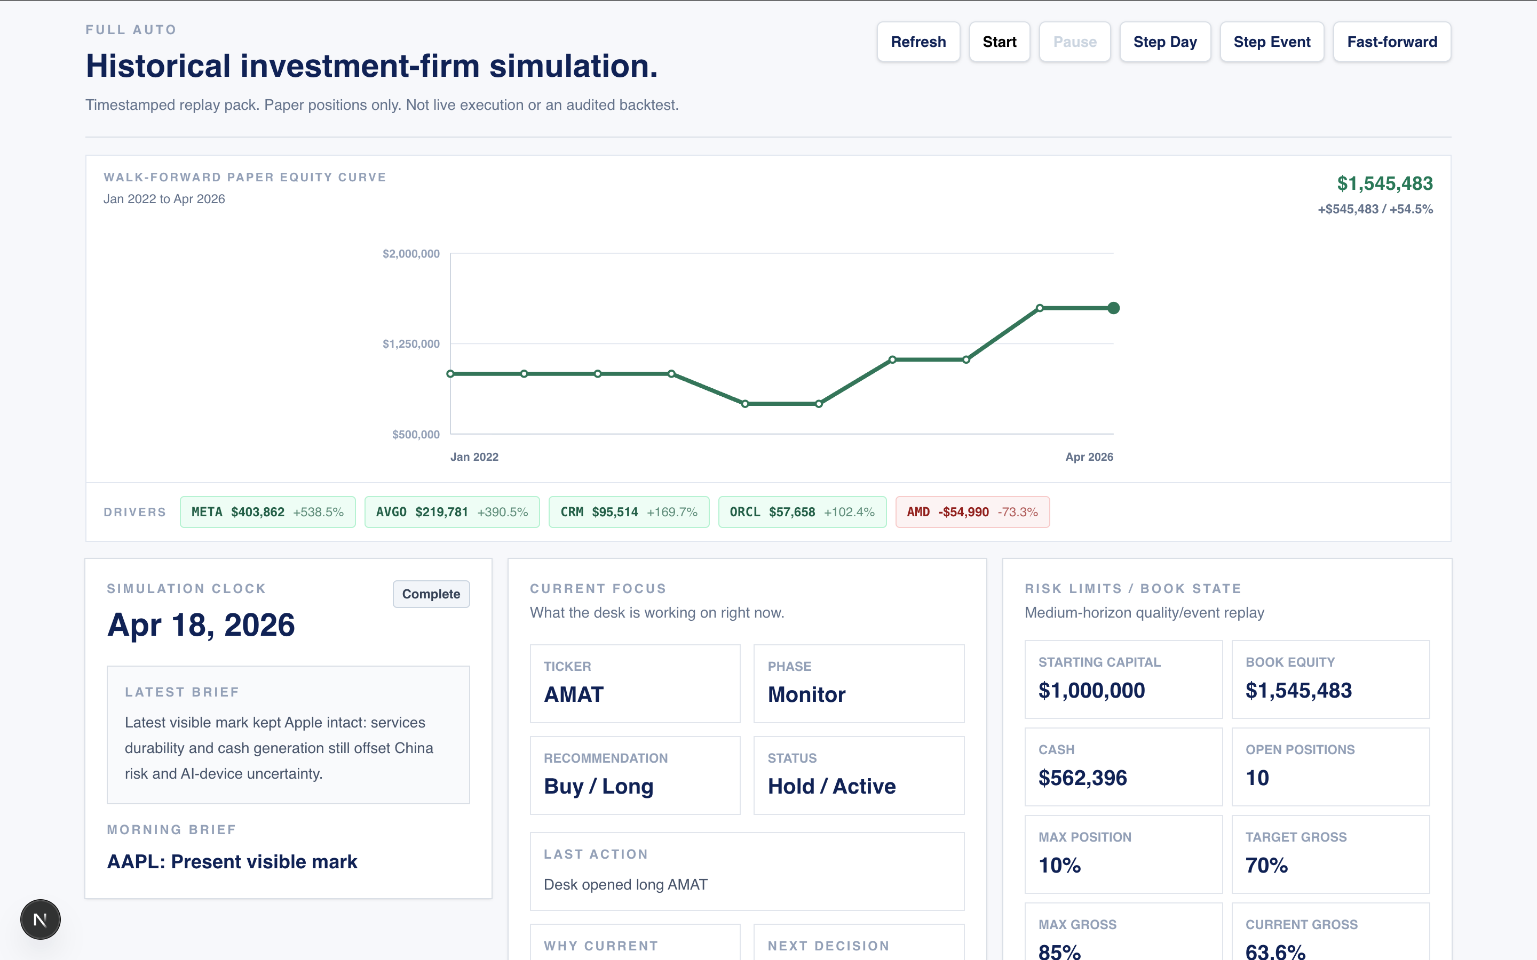Click the CRM driver chip
This screenshot has height=960, width=1537.
tap(628, 512)
